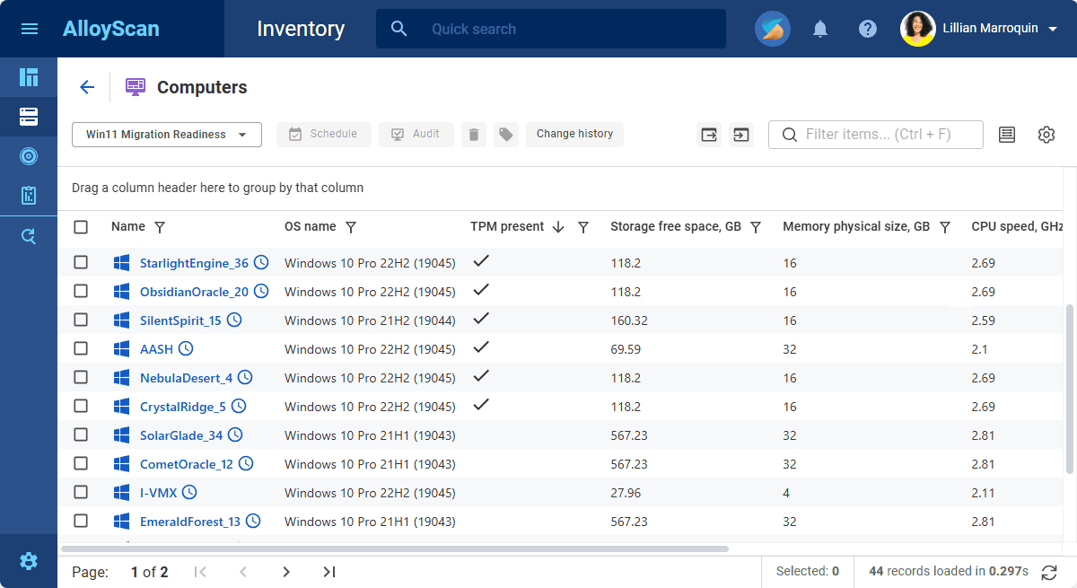Click the Schedule button
This screenshot has width=1077, height=588.
click(324, 135)
